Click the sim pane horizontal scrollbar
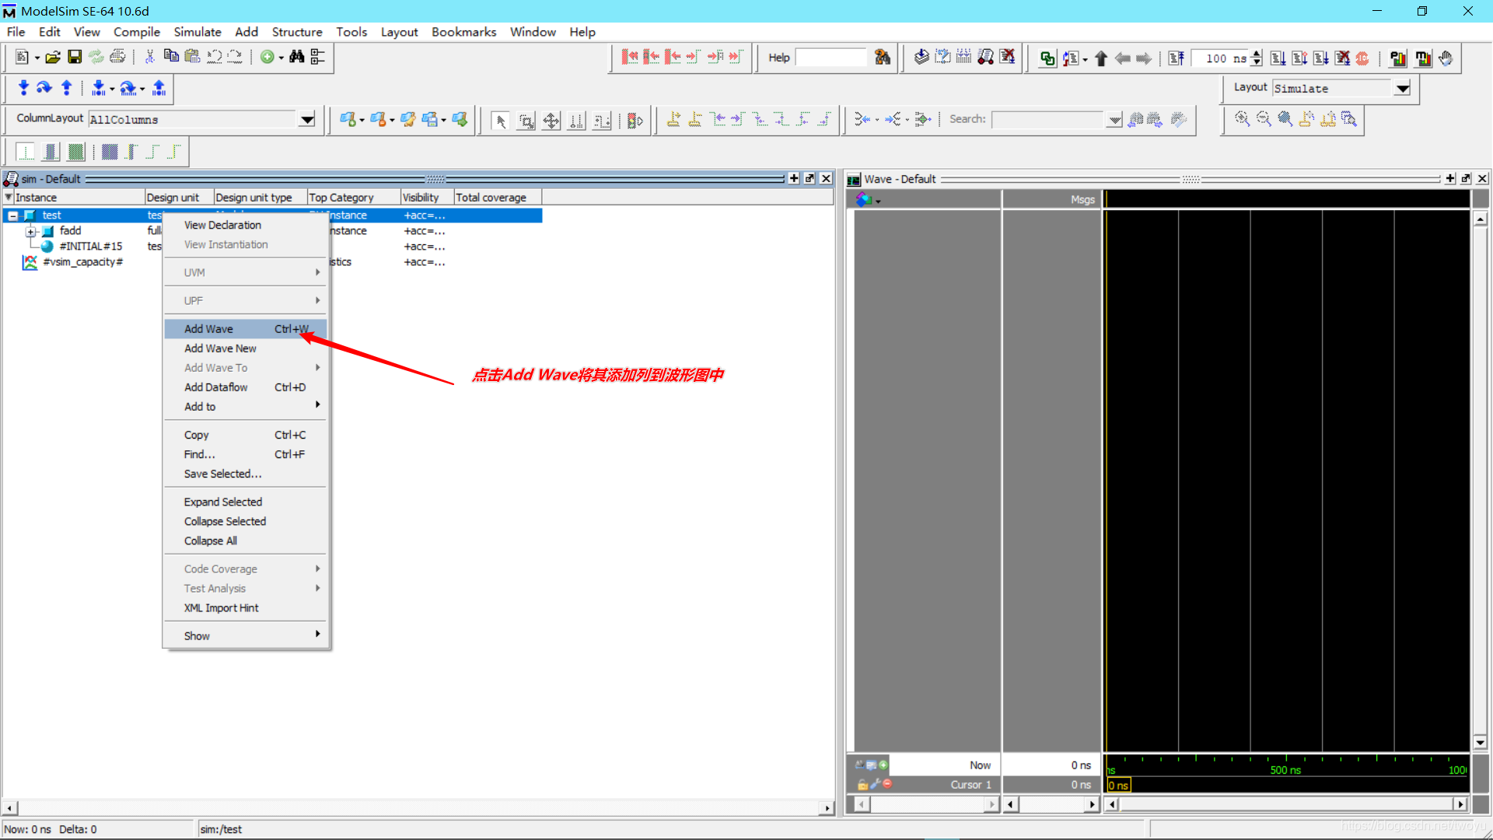Viewport: 1493px width, 840px height. tap(418, 808)
